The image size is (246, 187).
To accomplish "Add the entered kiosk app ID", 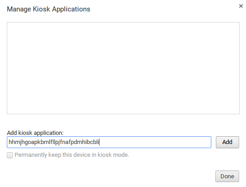I will [227, 142].
